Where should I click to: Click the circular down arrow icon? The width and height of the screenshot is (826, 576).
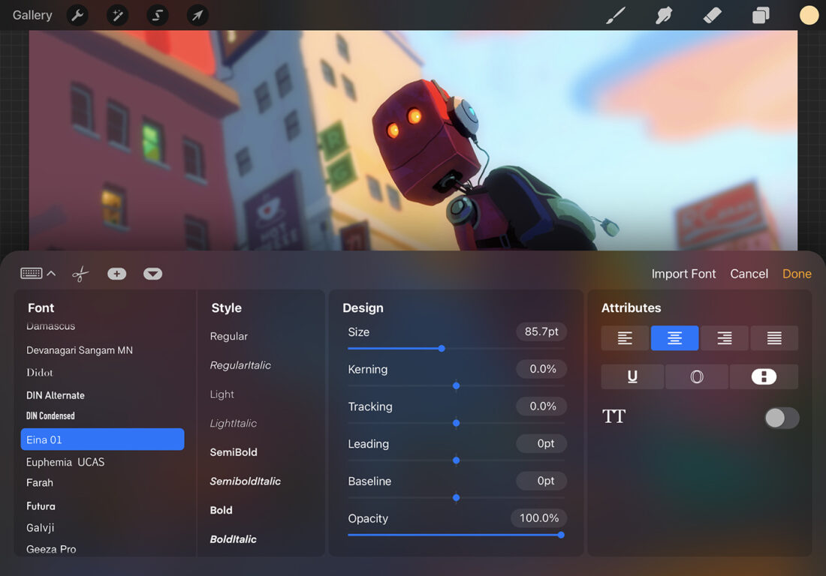(152, 273)
